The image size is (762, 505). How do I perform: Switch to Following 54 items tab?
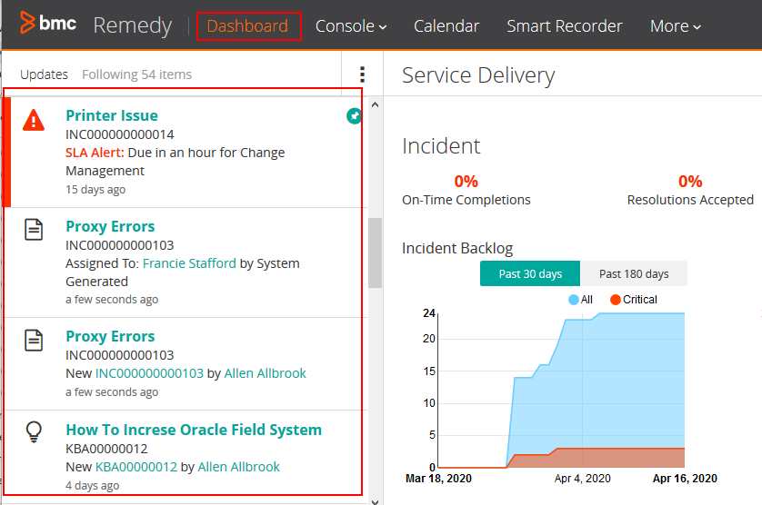tap(136, 74)
